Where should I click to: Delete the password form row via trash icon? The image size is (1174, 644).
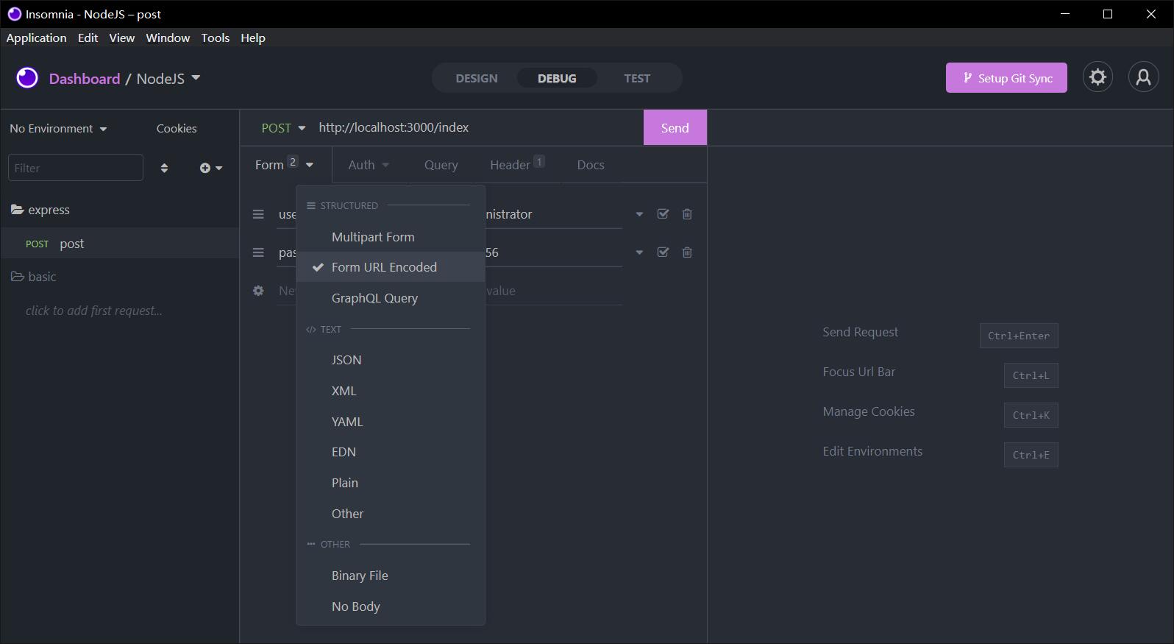687,252
